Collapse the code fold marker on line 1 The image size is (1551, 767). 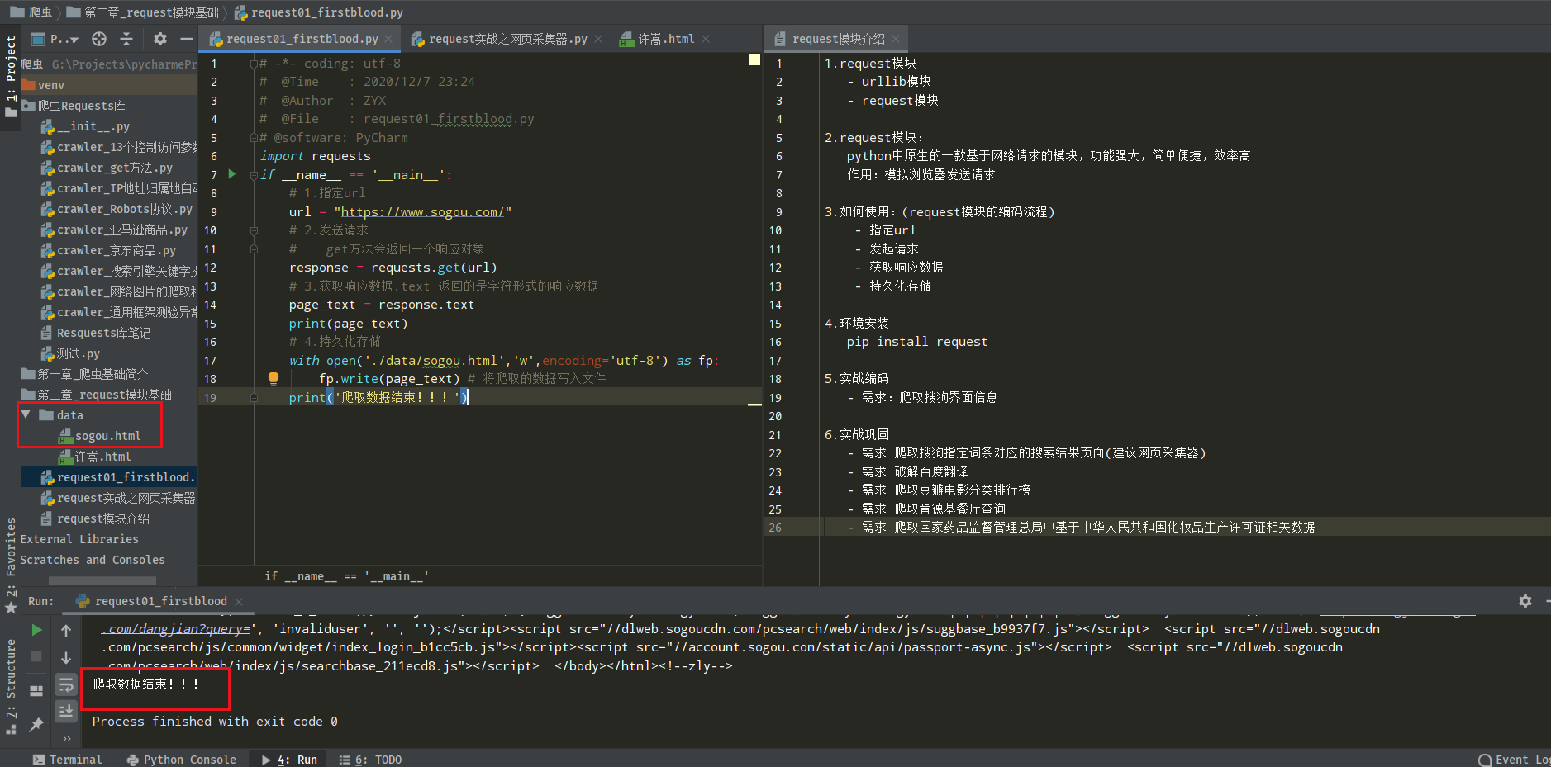[254, 64]
